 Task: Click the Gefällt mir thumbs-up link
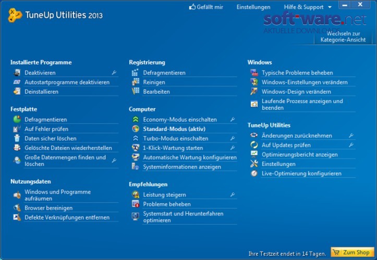[206, 7]
